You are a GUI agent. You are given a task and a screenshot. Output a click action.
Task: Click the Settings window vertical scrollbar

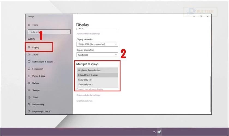[210, 92]
